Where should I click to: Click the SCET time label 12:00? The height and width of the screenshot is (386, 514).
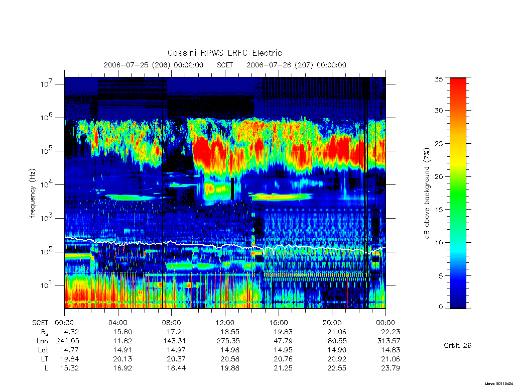[x=225, y=323]
